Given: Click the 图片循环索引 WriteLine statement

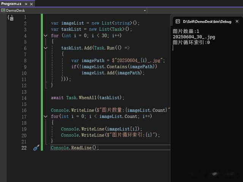Looking at the screenshot, I should click(x=110, y=135).
